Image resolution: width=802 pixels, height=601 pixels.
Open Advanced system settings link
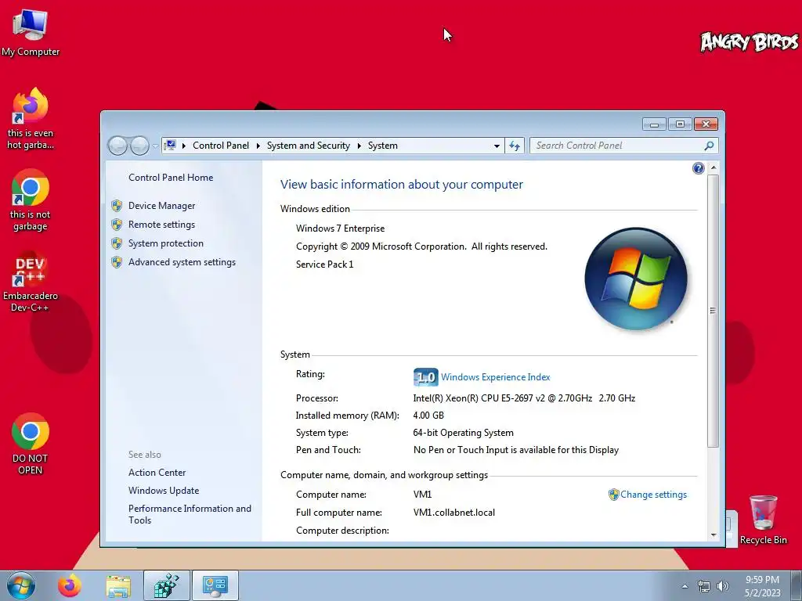click(x=182, y=262)
